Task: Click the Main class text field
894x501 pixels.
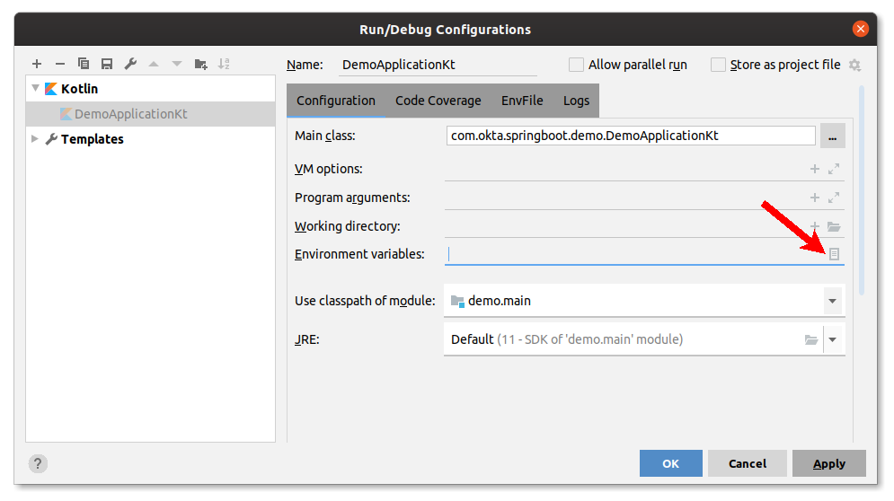Action: click(x=630, y=136)
